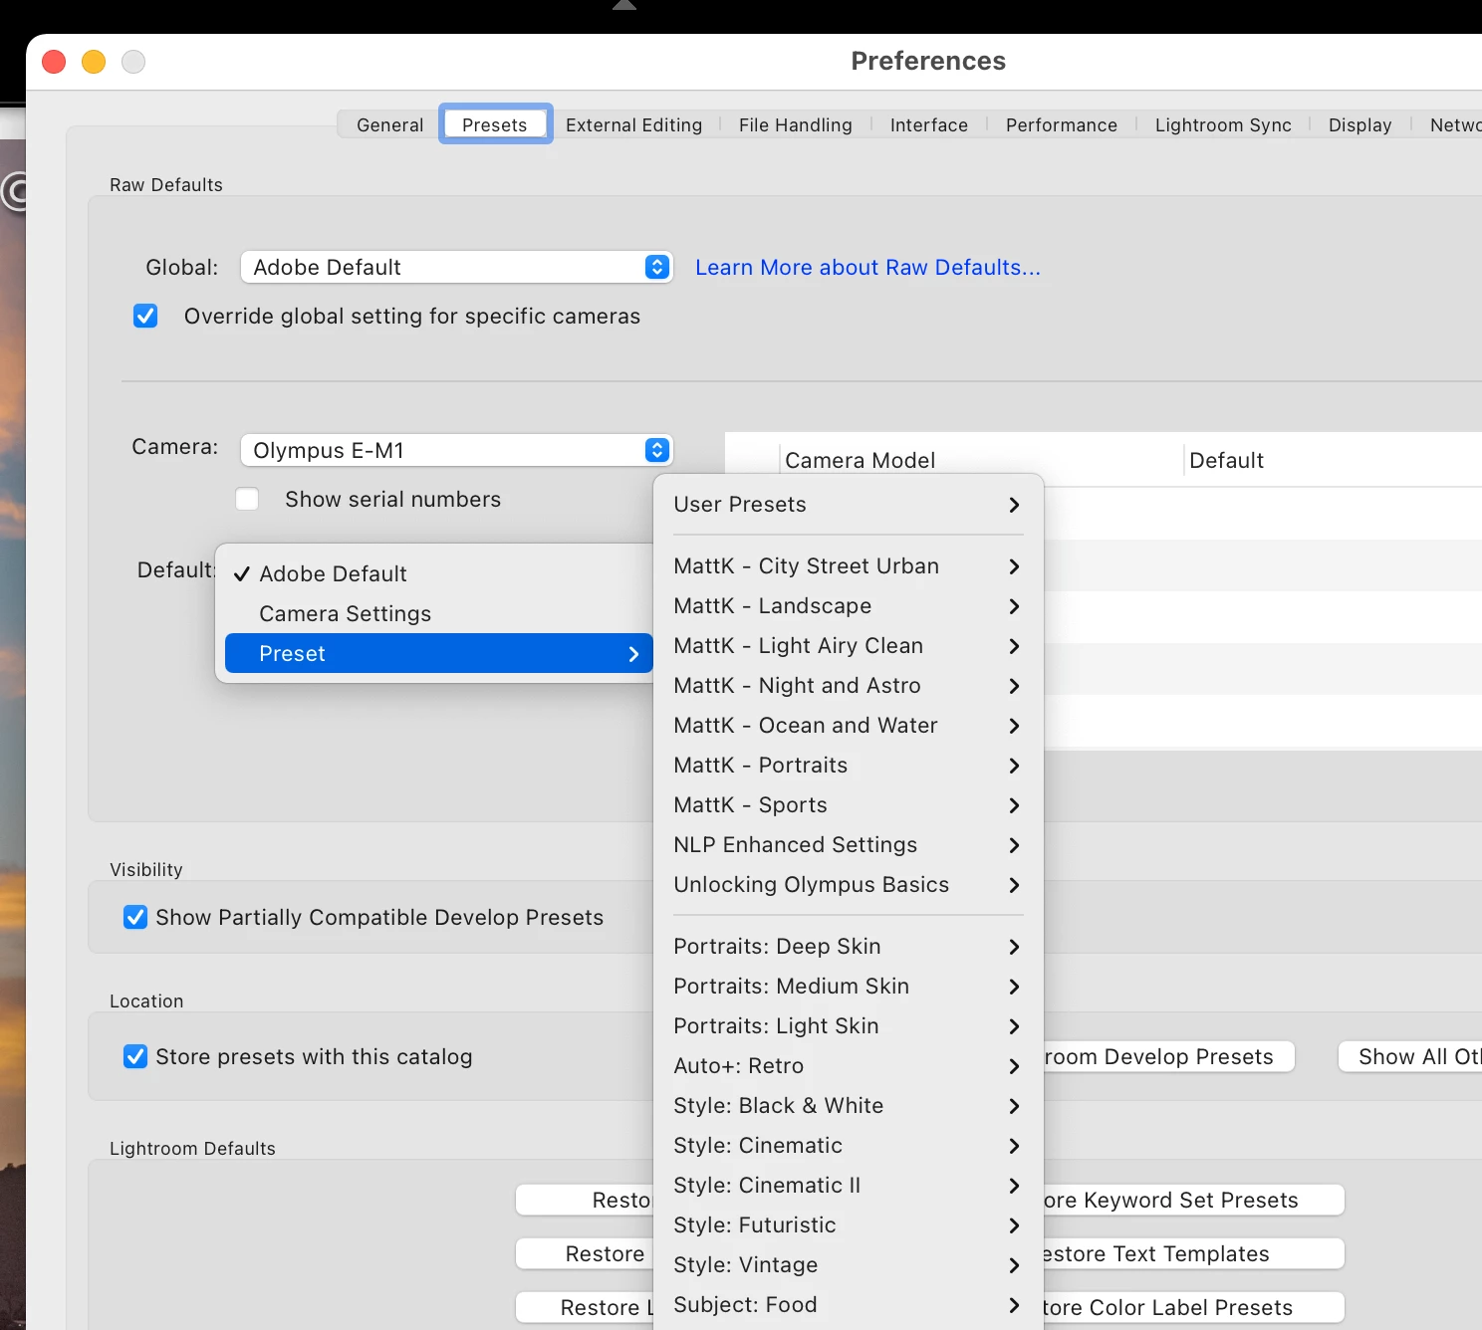This screenshot has width=1482, height=1330.
Task: Open MattK - Ocean and Water group
Action: (x=848, y=725)
